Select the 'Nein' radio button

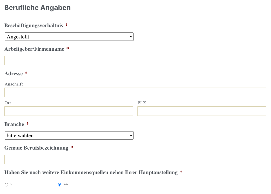coord(59,185)
